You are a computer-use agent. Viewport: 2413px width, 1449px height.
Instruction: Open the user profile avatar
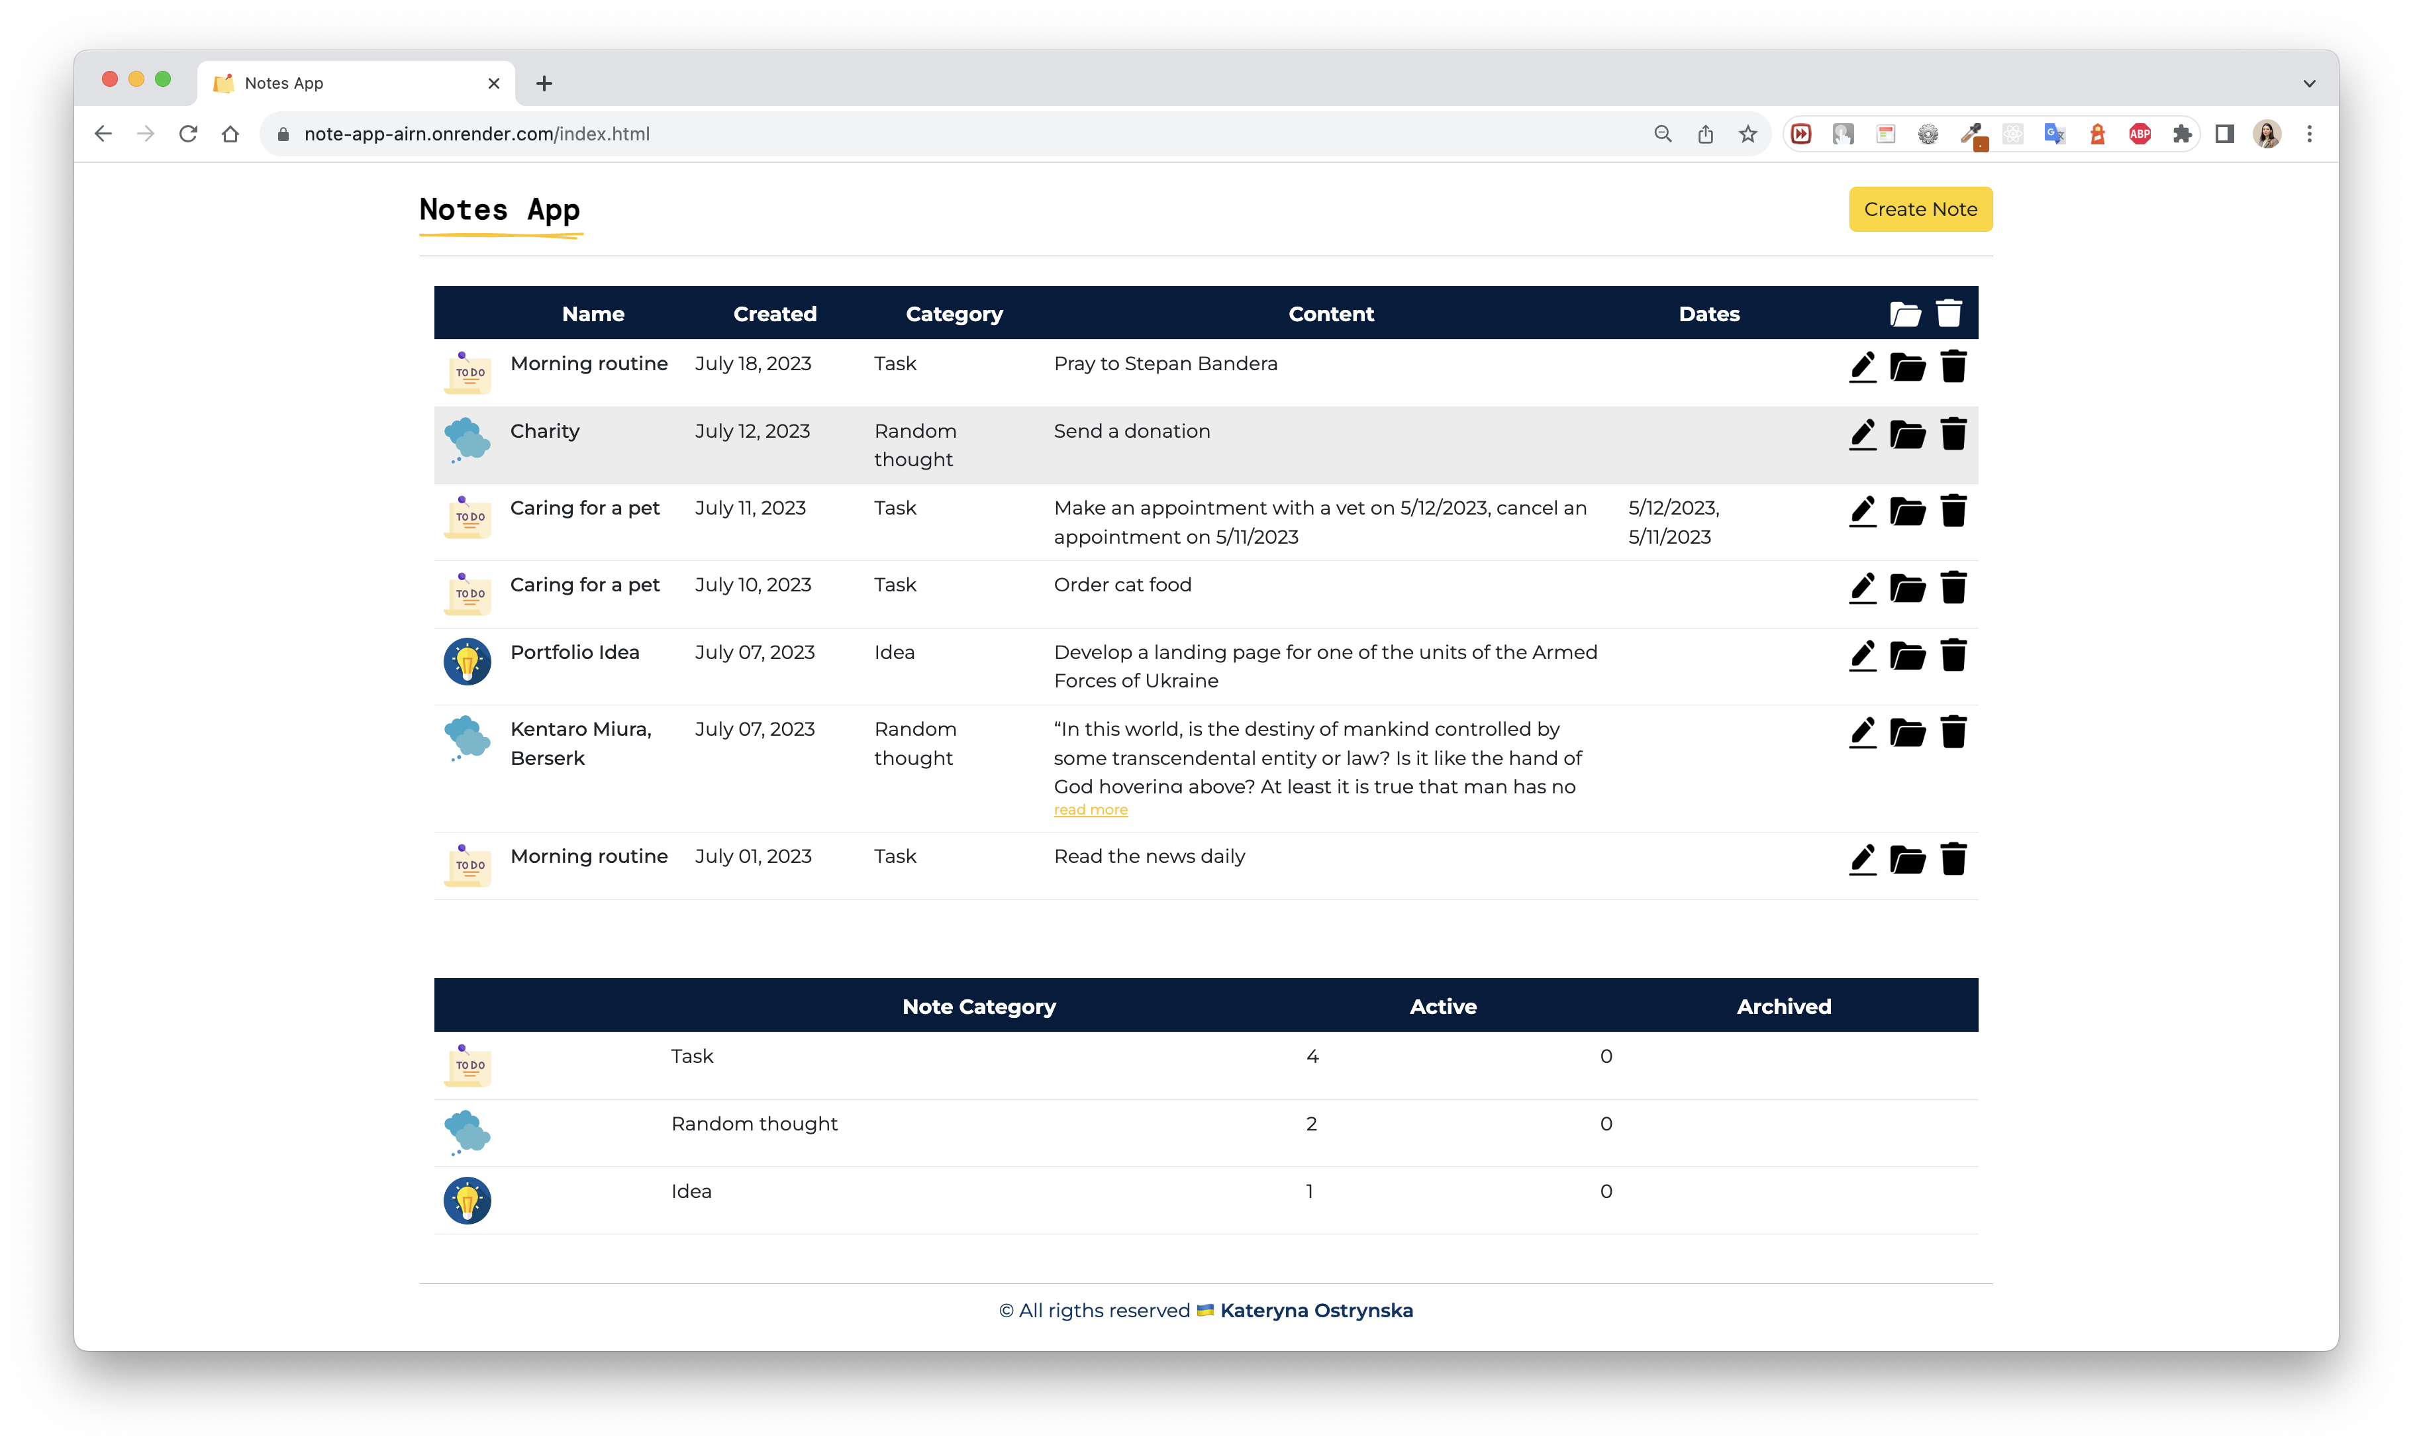[2267, 134]
